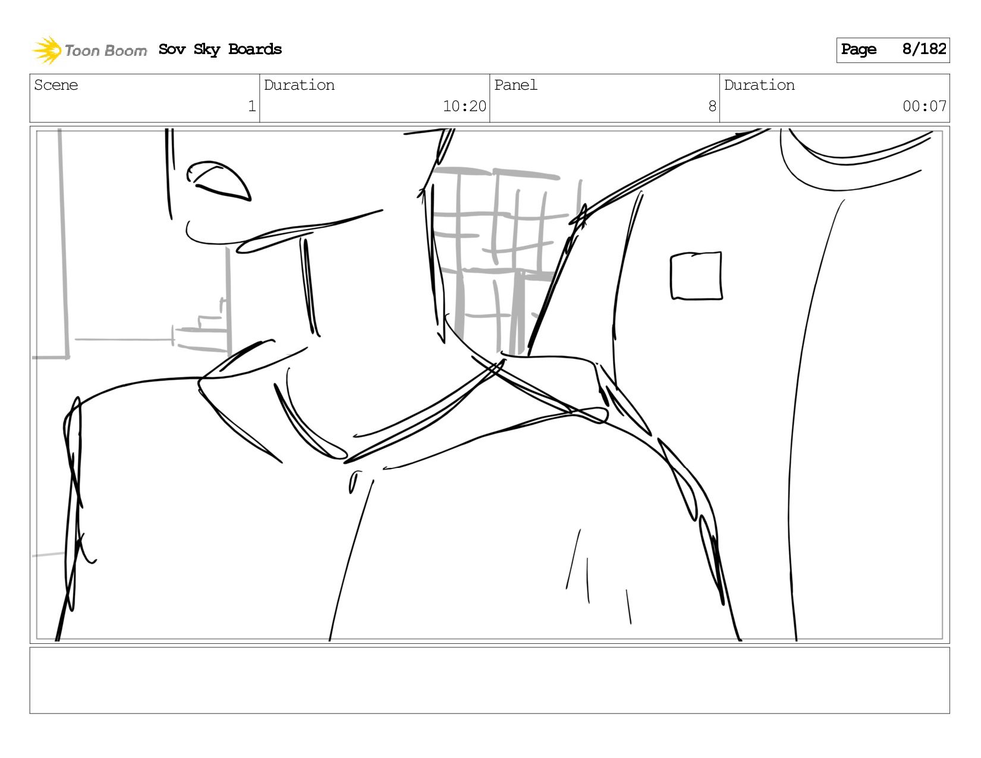Click the scene number '1' value

point(251,106)
